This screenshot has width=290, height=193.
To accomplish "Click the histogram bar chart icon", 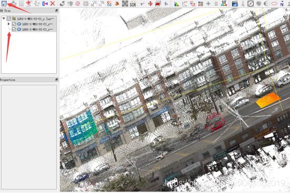I will [177, 4].
